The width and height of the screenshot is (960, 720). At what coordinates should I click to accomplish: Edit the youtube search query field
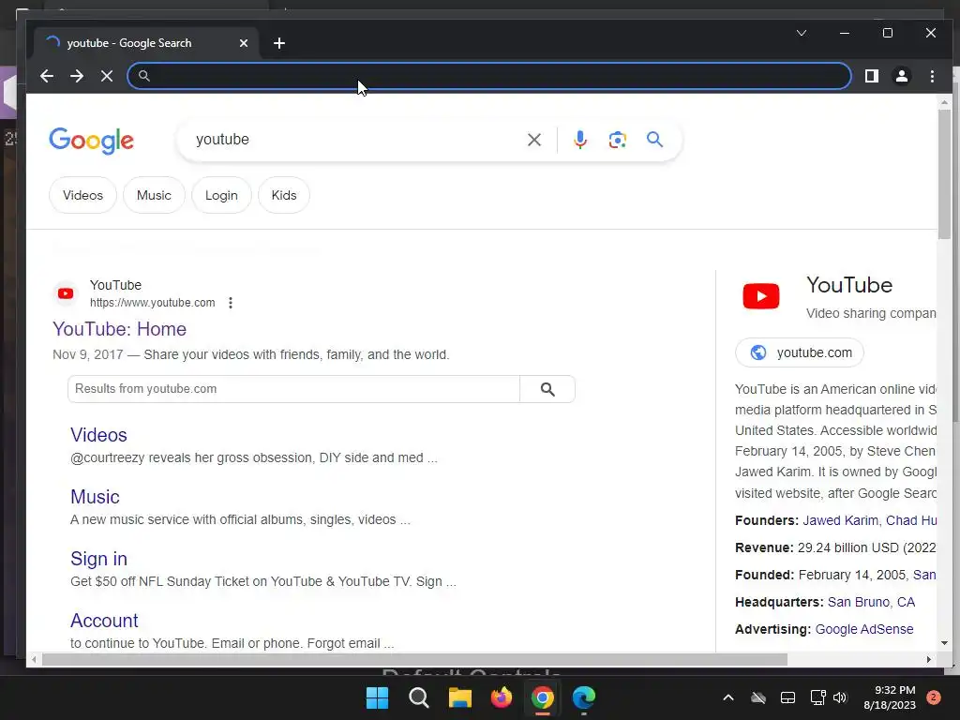click(355, 140)
